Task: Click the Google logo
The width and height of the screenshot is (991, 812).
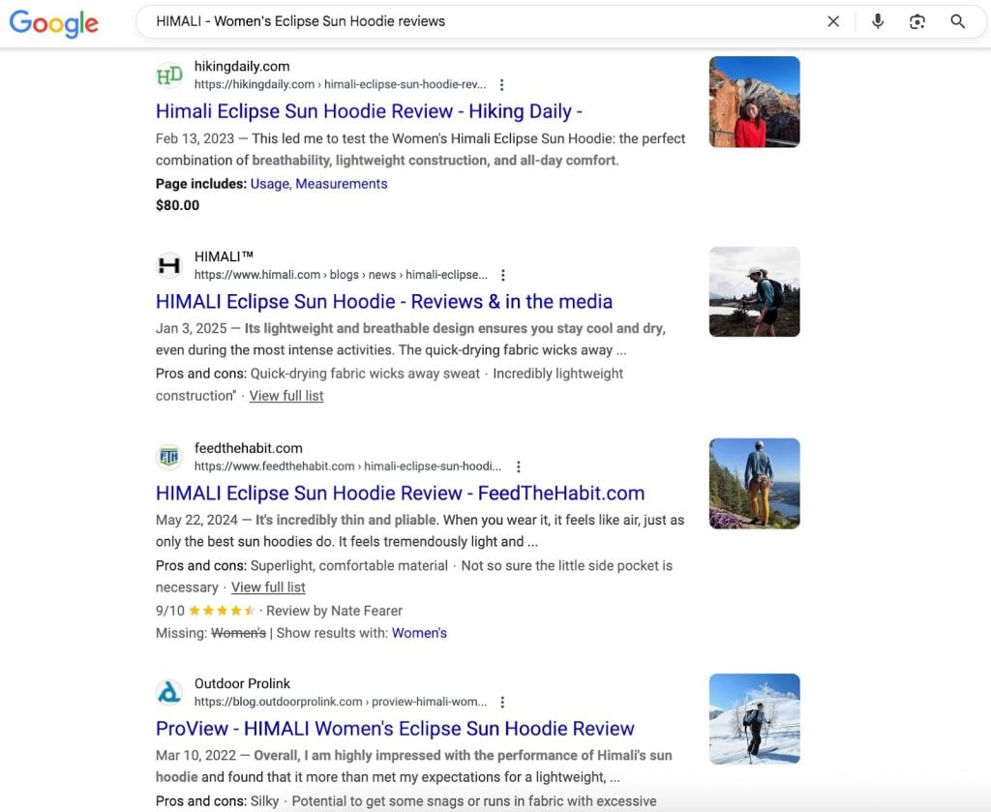Action: tap(54, 23)
